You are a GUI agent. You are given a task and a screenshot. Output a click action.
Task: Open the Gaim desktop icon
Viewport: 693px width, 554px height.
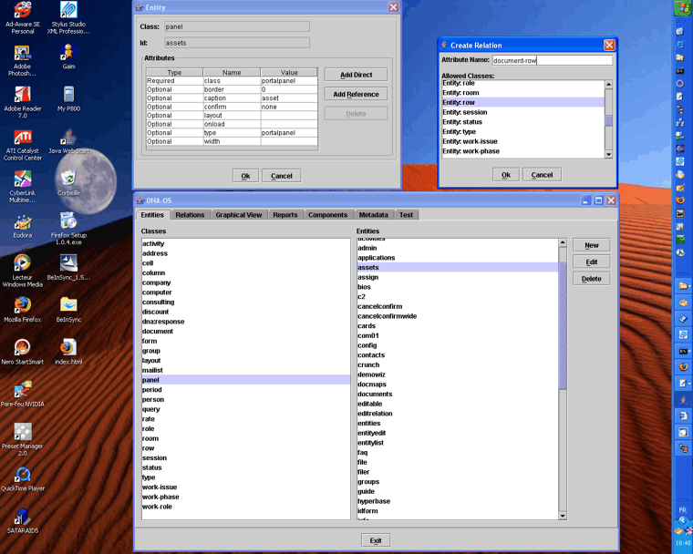pos(68,56)
